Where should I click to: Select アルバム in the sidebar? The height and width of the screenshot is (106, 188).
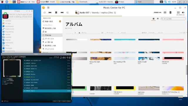coord(52,35)
